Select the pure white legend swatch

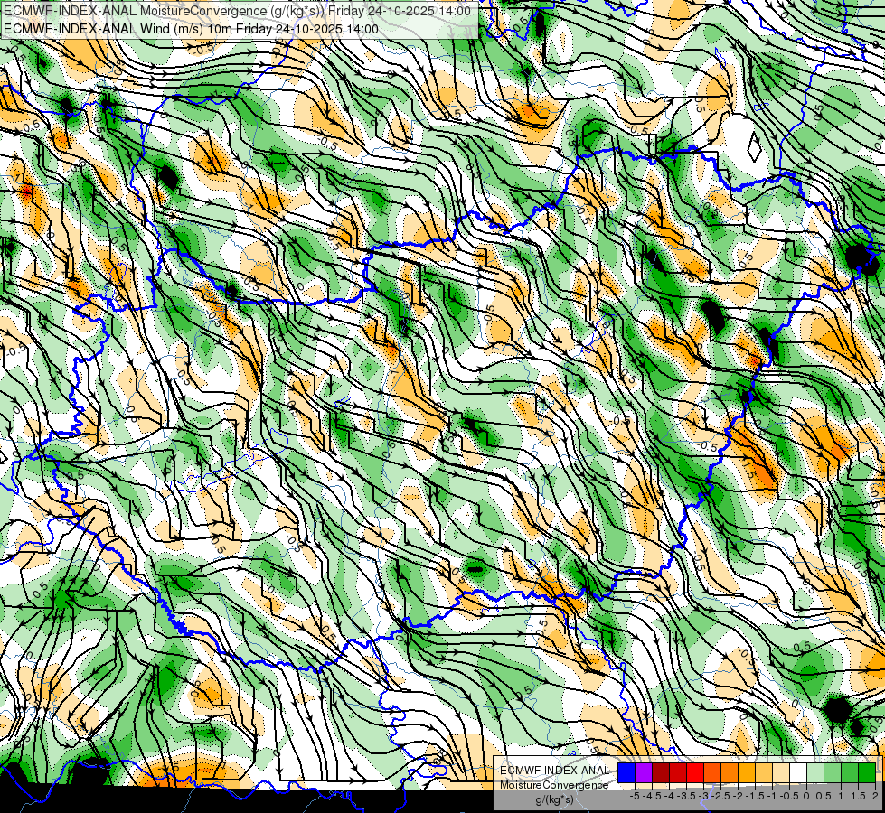[798, 772]
